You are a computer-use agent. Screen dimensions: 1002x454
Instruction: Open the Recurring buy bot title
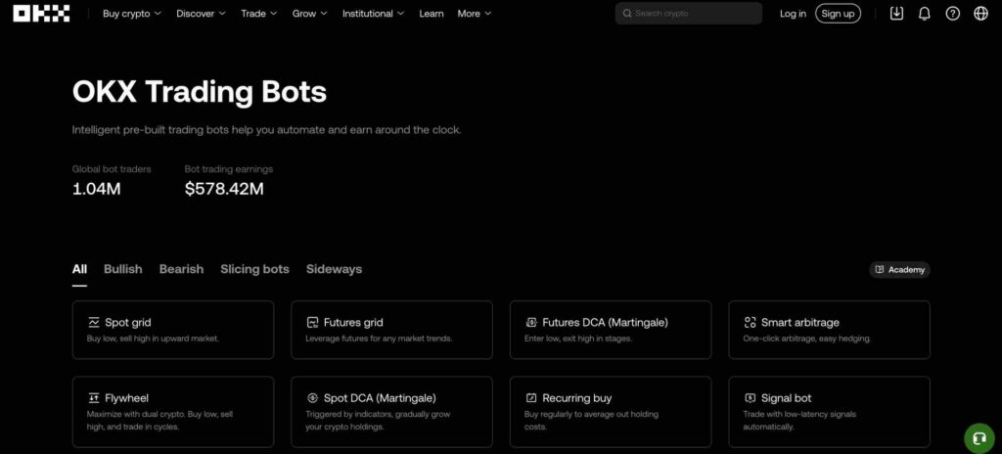coord(577,397)
